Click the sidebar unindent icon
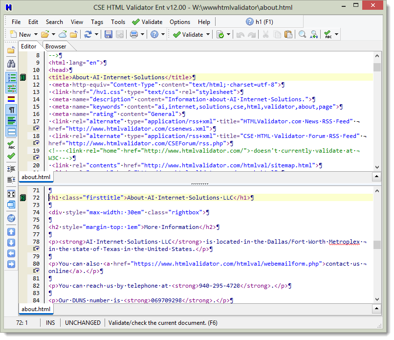Screen dimensions: 394x340 (x=11, y=180)
